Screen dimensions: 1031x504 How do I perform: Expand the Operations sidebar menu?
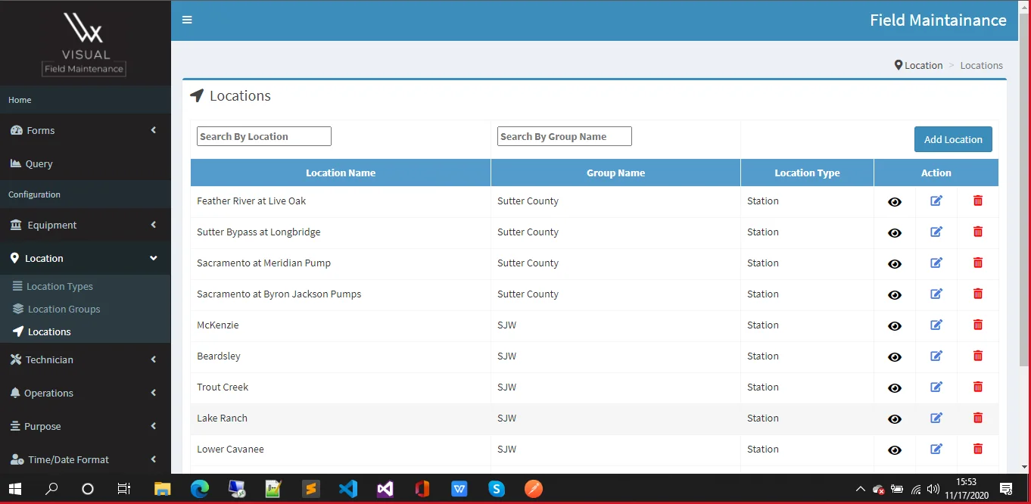click(x=85, y=393)
